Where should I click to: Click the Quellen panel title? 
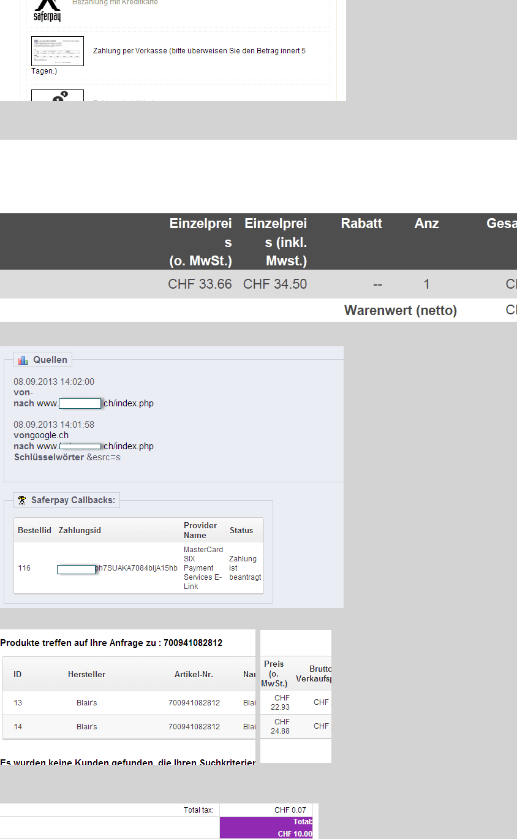50,360
